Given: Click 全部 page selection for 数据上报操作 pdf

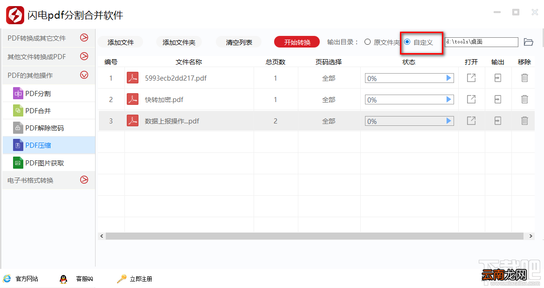Looking at the screenshot, I should (329, 121).
